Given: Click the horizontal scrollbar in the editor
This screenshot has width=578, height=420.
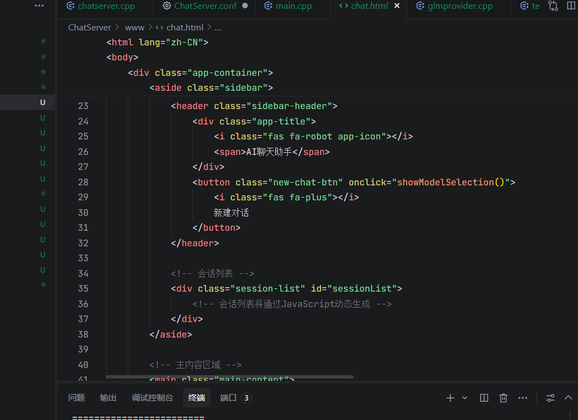Looking at the screenshot, I should 229,377.
